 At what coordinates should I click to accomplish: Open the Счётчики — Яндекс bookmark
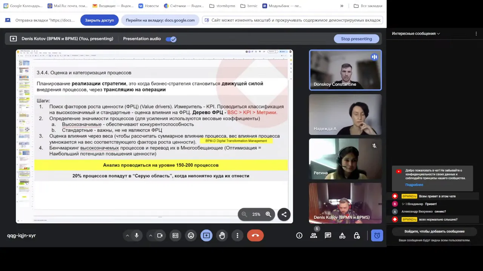pos(184,6)
